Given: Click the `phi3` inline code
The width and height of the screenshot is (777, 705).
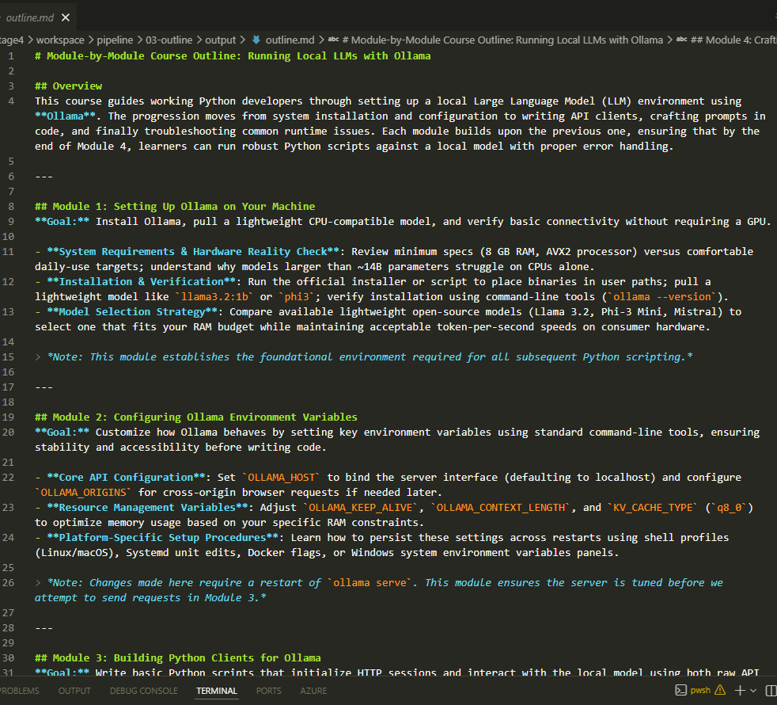Looking at the screenshot, I should pyautogui.click(x=297, y=296).
